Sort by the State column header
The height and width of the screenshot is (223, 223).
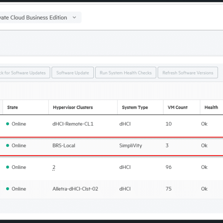click(13, 107)
